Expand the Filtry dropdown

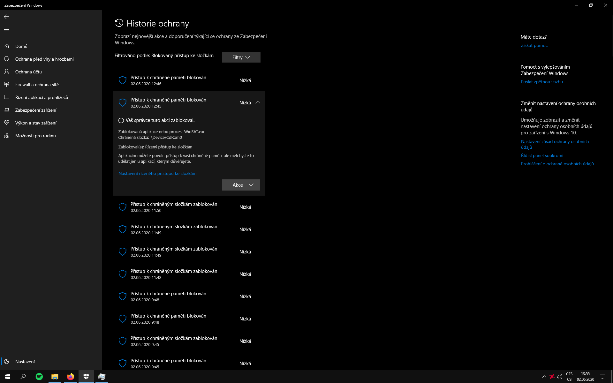pos(241,57)
